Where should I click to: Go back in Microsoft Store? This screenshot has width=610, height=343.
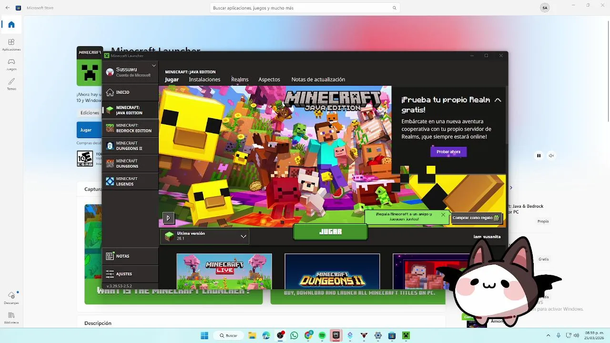7,8
